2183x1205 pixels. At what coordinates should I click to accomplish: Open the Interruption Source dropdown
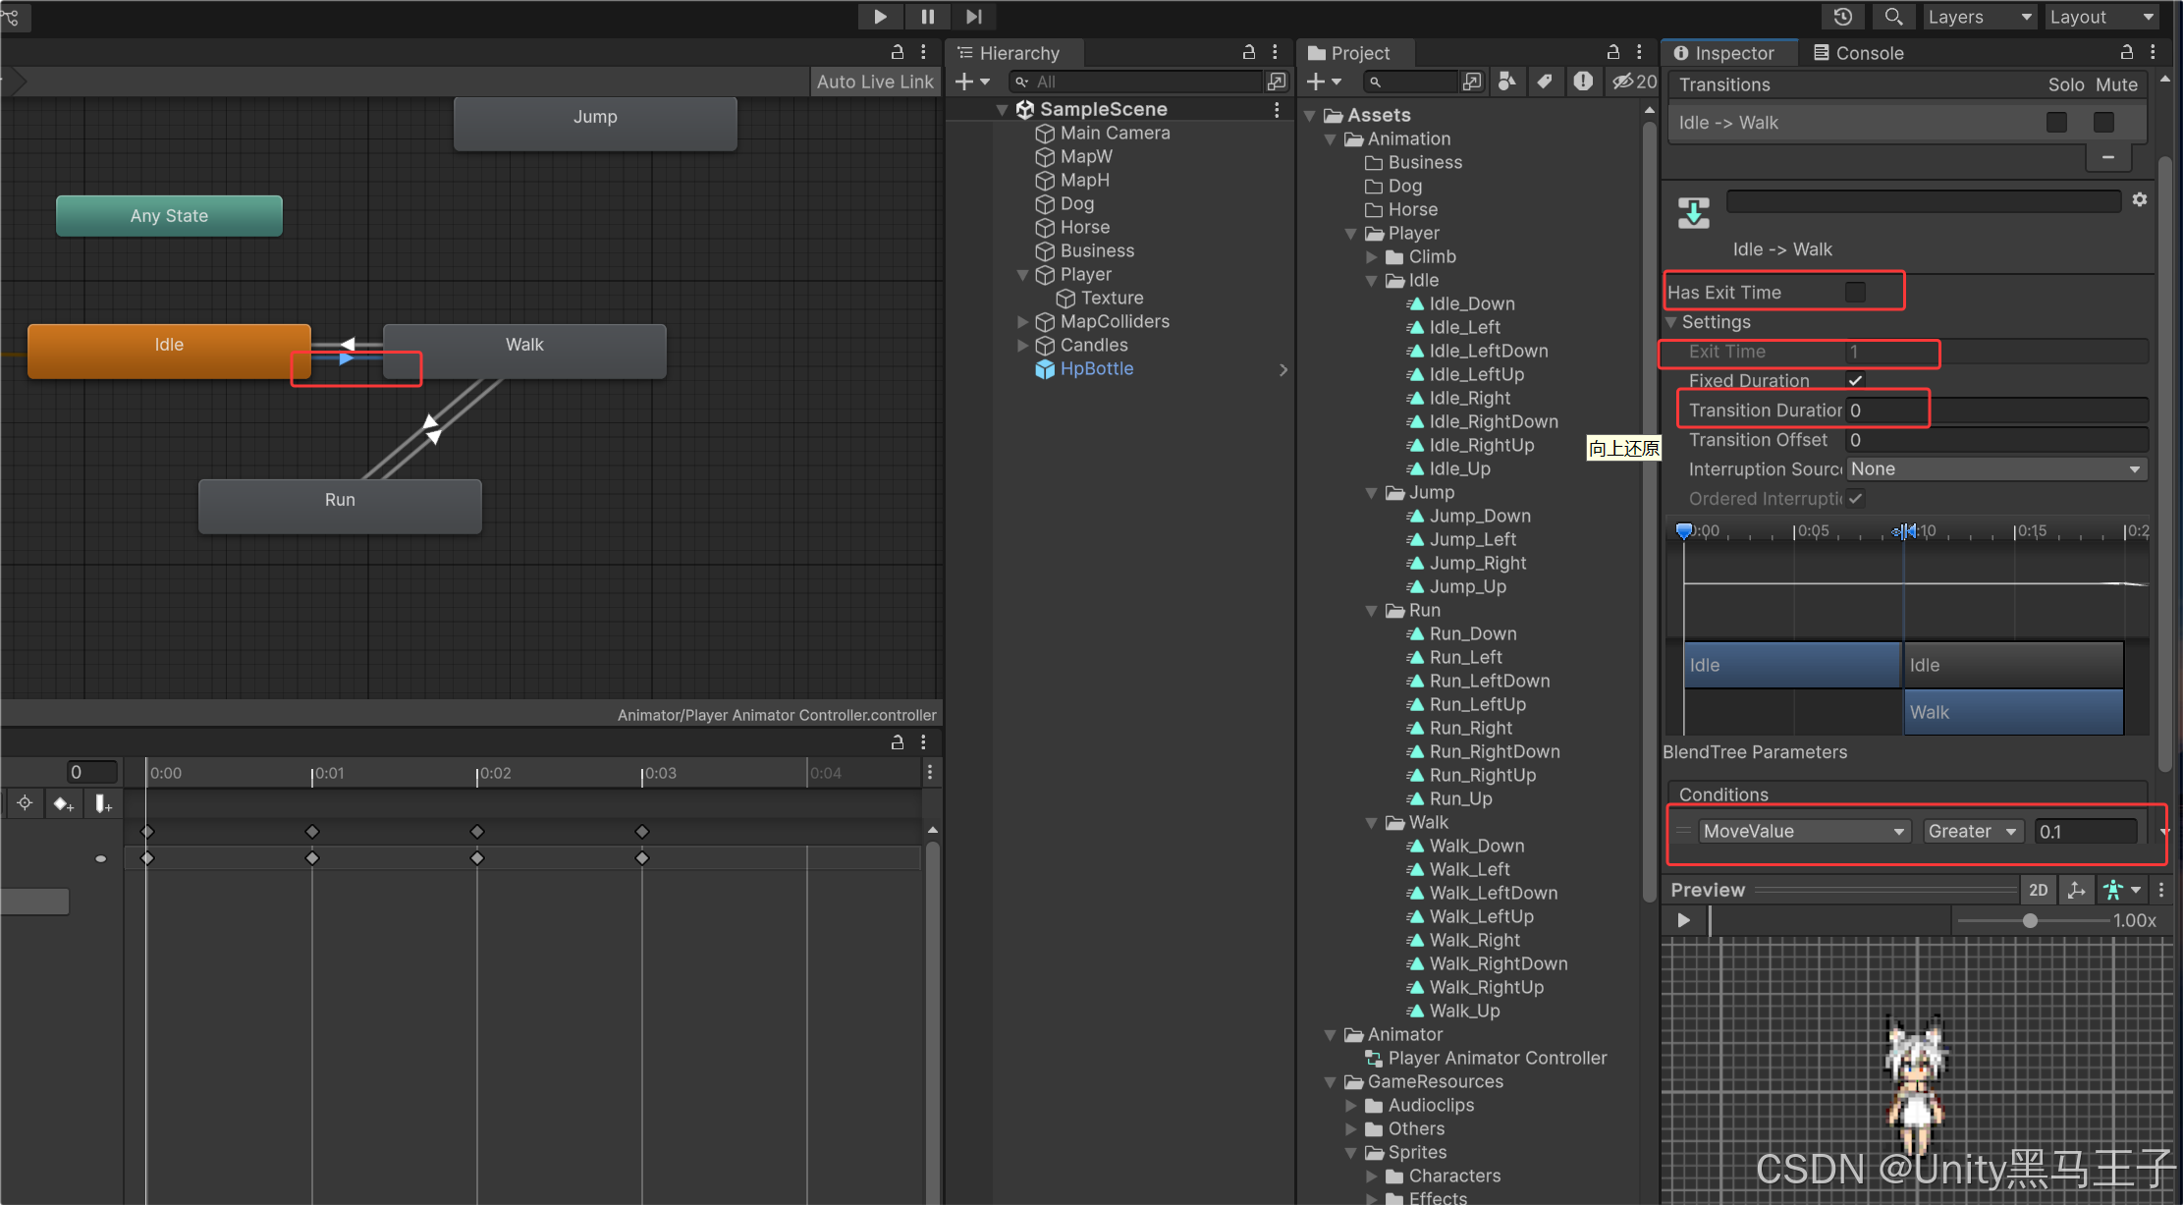pos(1995,469)
